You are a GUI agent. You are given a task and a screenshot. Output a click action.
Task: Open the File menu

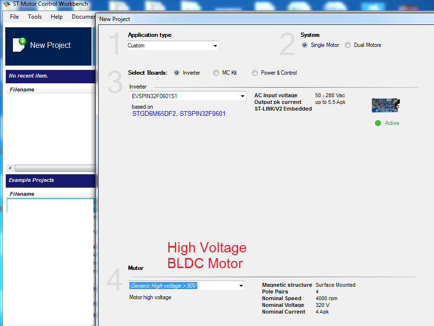tap(14, 17)
